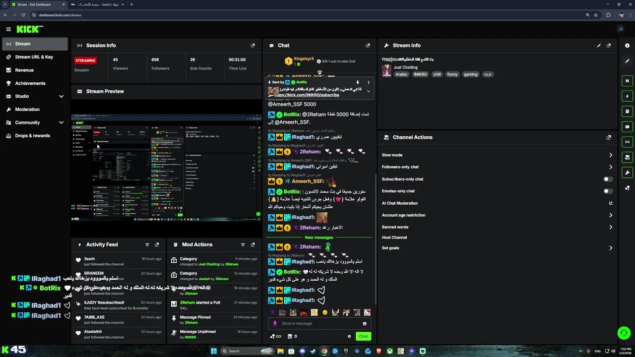Click Host Channel action
The image size is (635, 357).
click(x=394, y=238)
